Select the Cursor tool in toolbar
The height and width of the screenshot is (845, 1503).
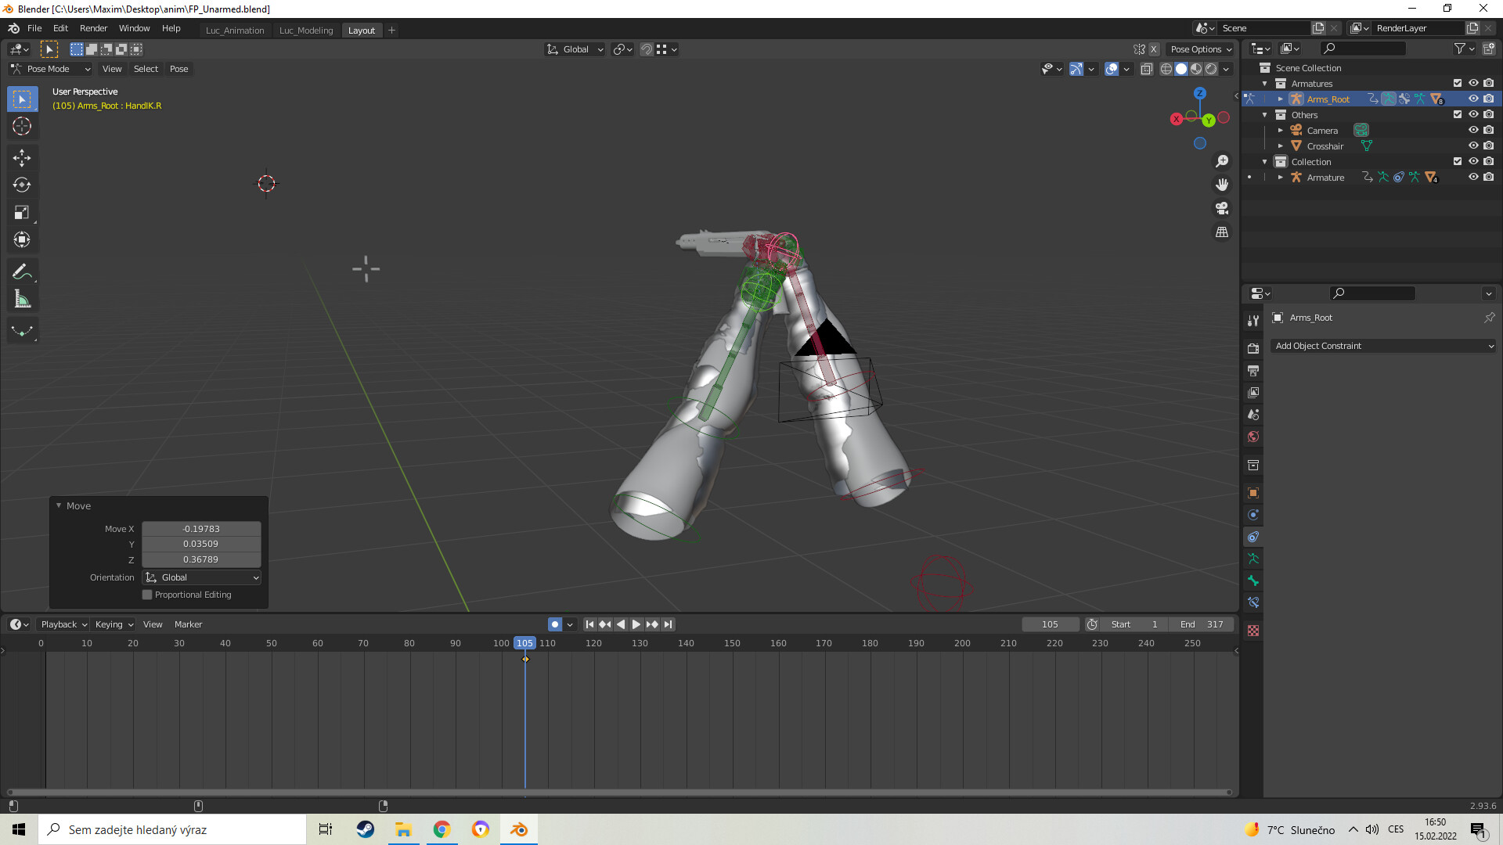(x=22, y=126)
